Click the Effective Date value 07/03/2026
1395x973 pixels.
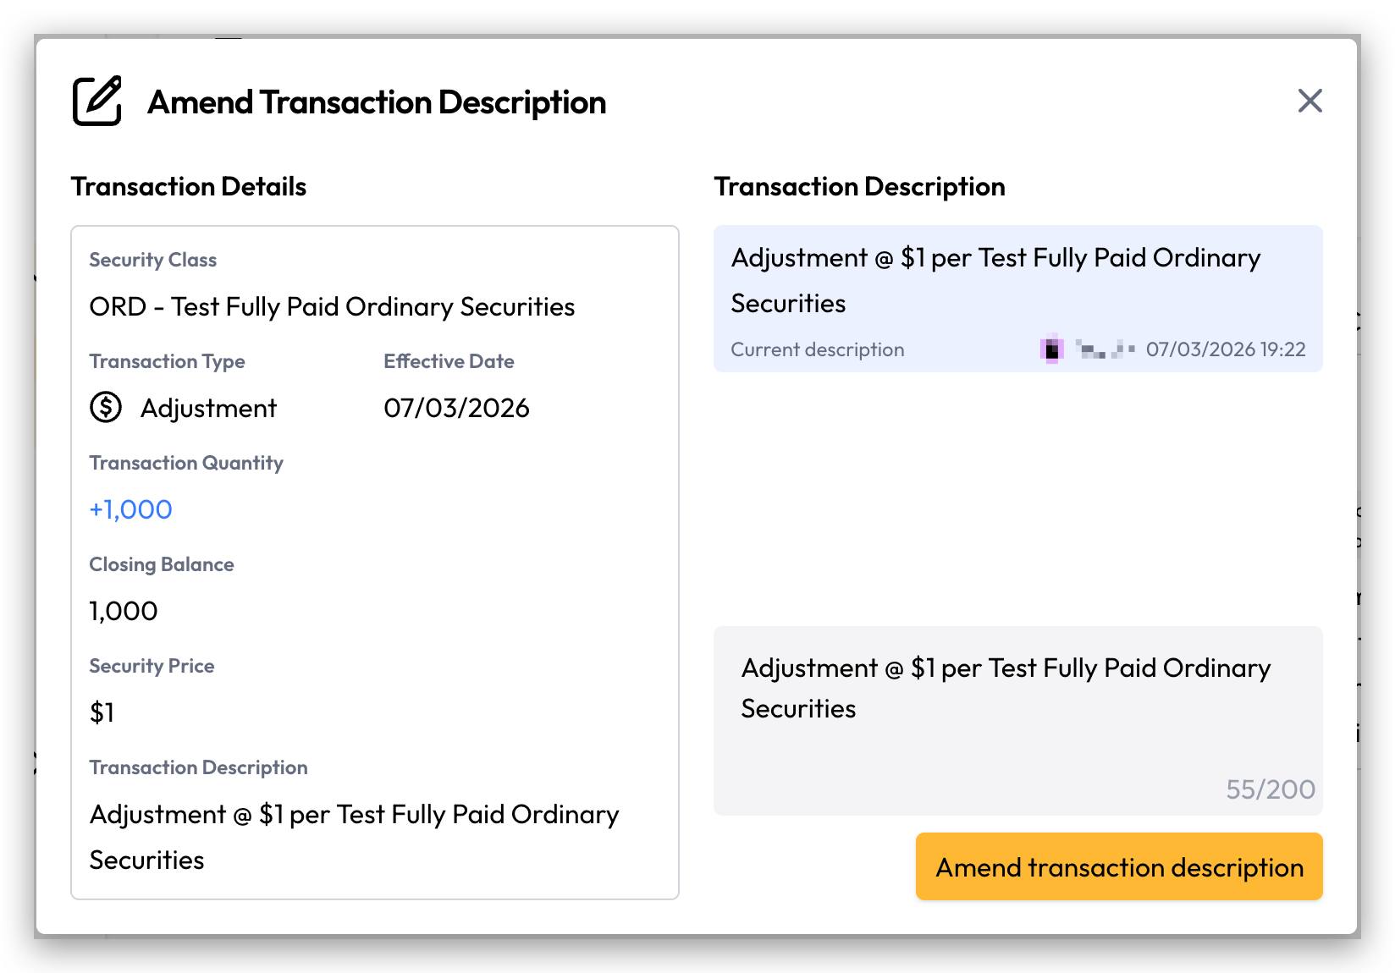click(x=456, y=408)
